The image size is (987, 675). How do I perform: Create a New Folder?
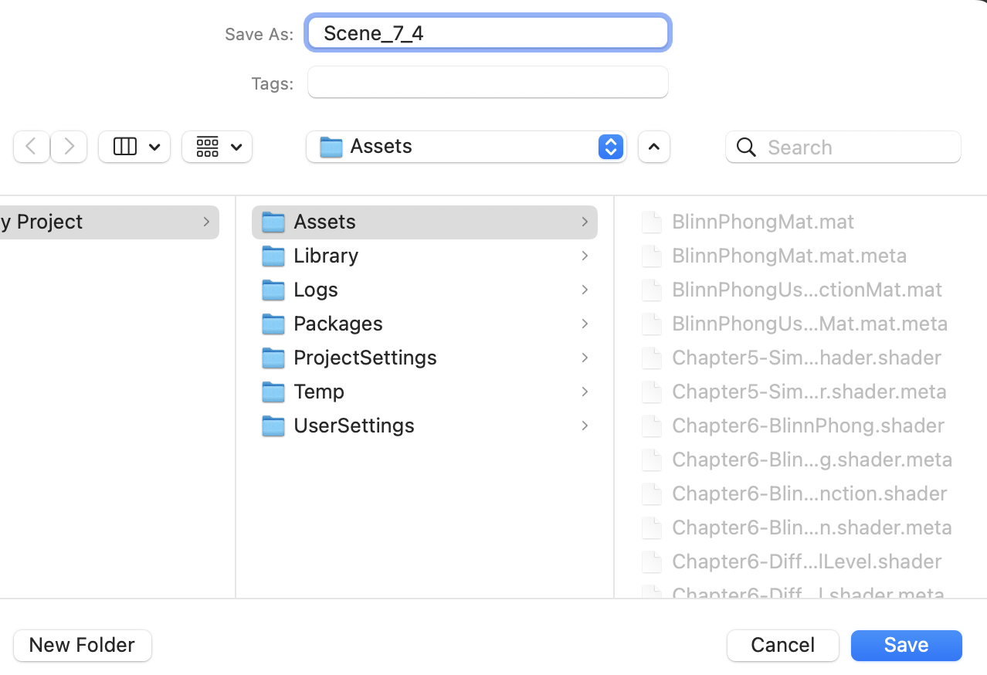tap(83, 645)
